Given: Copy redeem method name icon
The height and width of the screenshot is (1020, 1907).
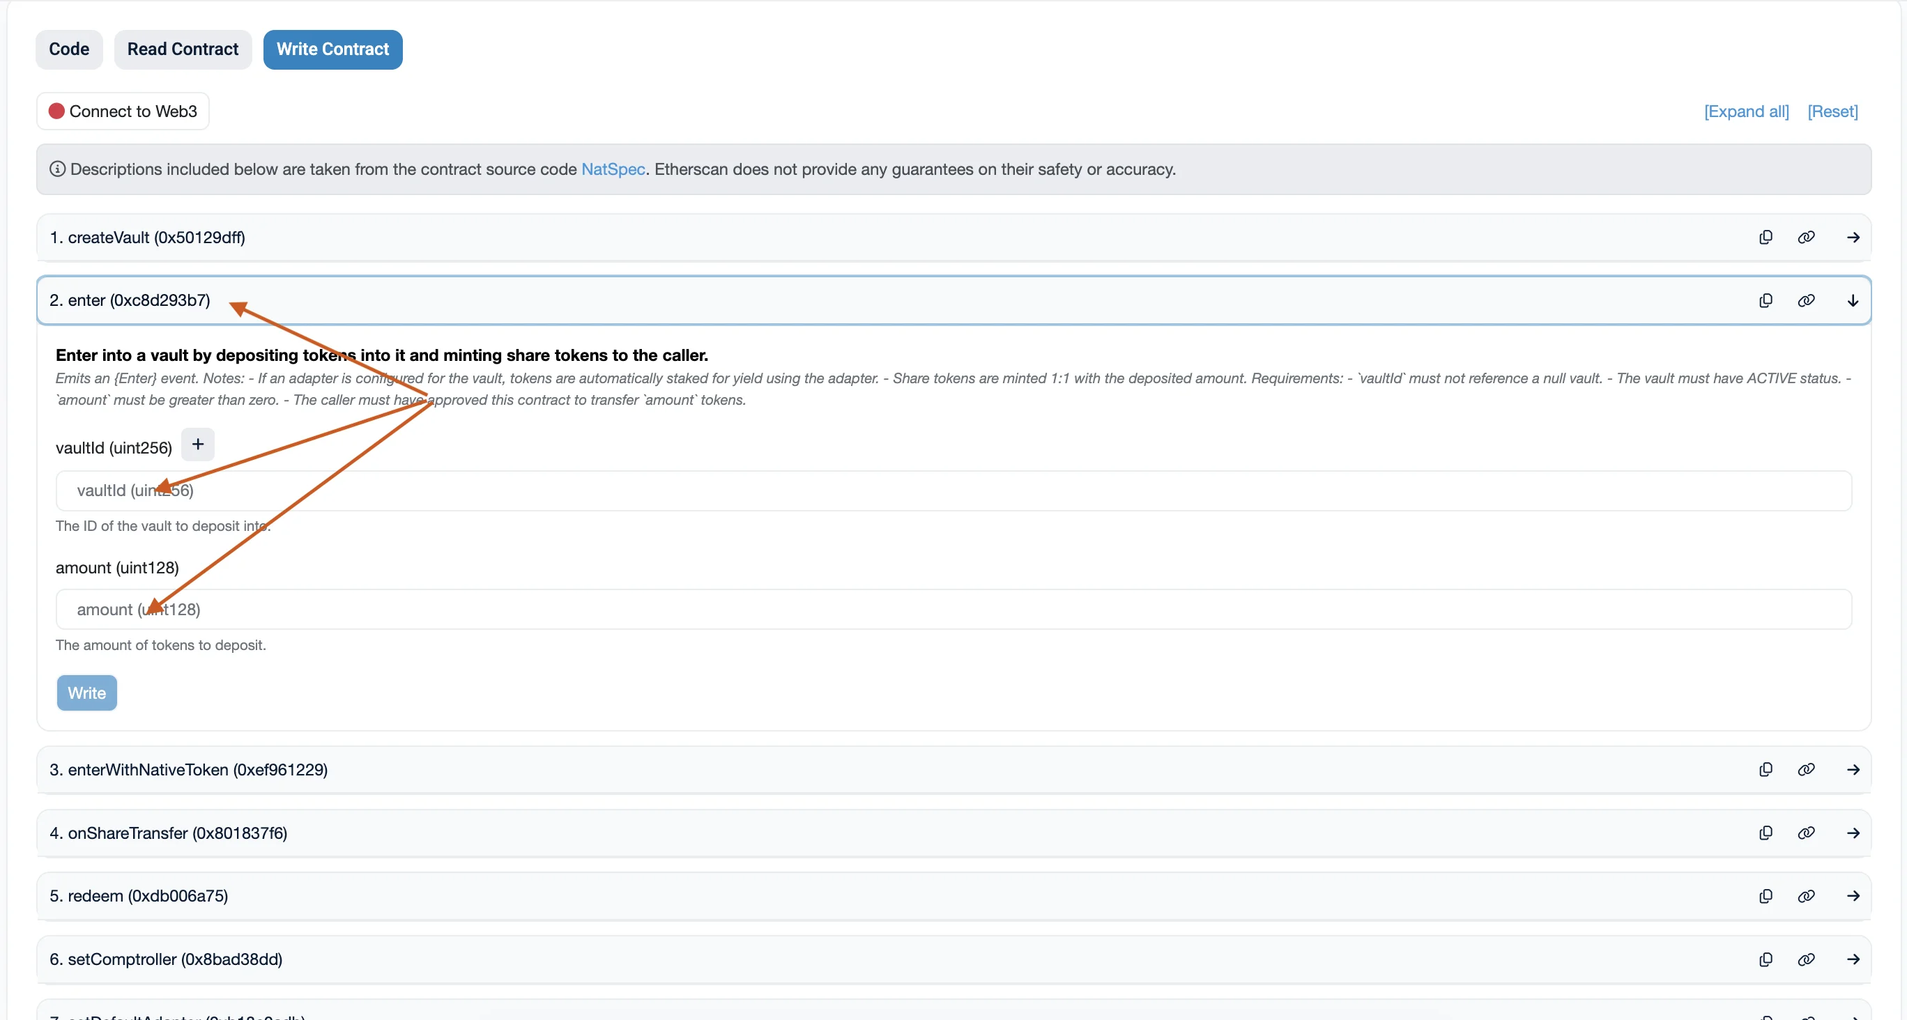Looking at the screenshot, I should click(1766, 896).
